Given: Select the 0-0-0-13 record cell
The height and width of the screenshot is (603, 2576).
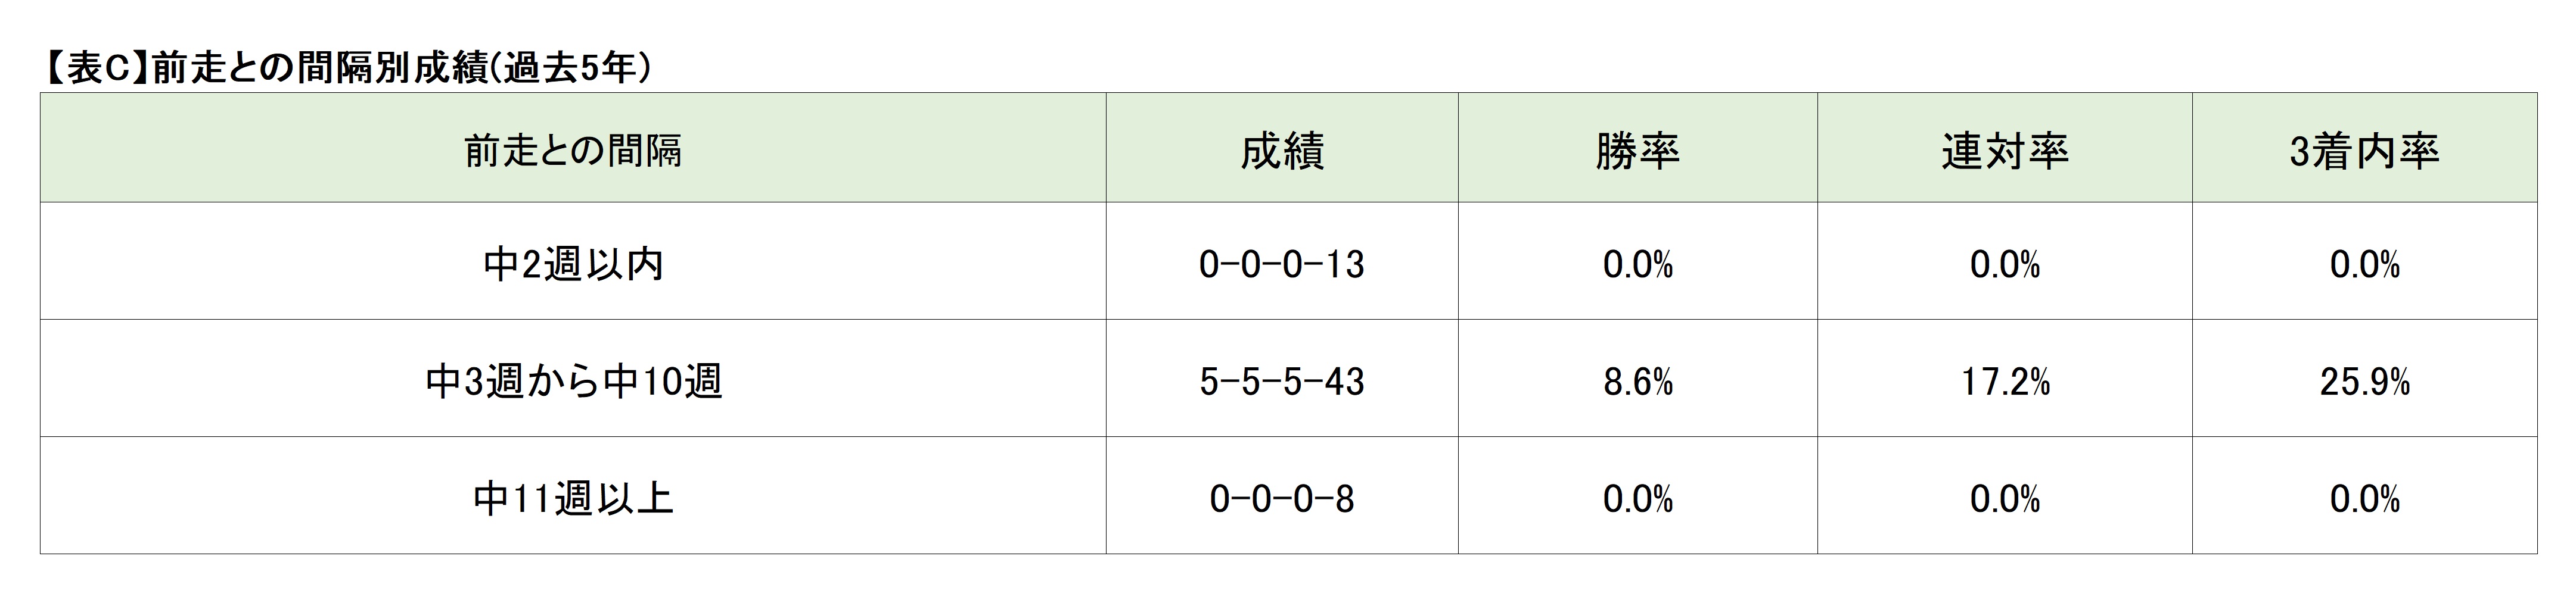Looking at the screenshot, I should coord(1282,264).
